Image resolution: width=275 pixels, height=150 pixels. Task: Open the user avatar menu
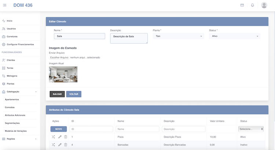tap(264, 5)
